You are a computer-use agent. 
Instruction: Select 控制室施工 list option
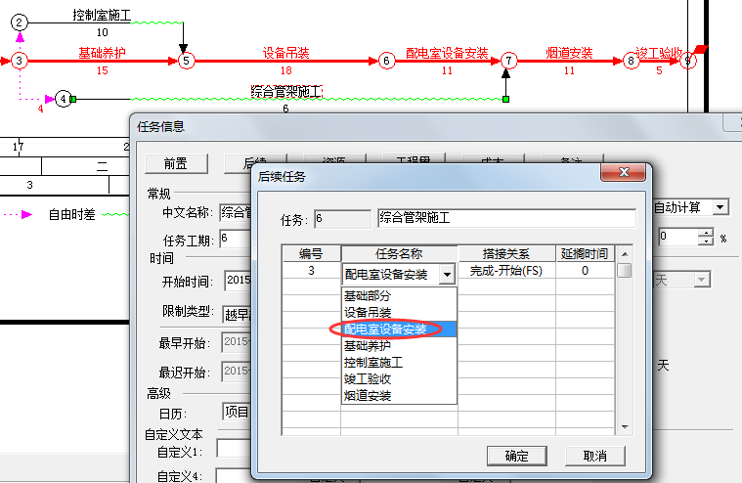click(372, 363)
